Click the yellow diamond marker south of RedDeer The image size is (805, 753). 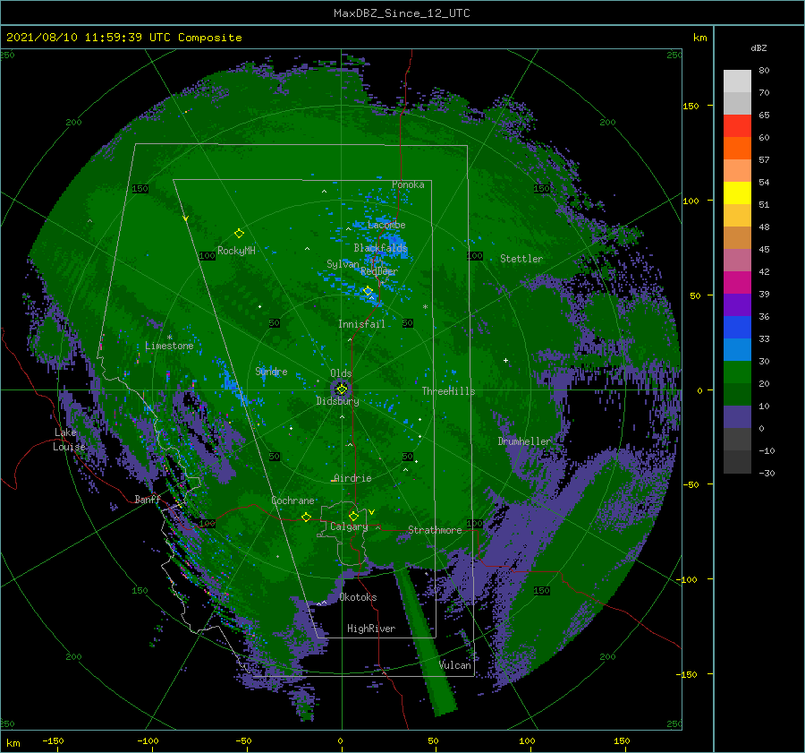[x=368, y=291]
